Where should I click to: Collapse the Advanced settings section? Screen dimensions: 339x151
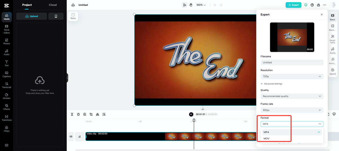[271, 84]
